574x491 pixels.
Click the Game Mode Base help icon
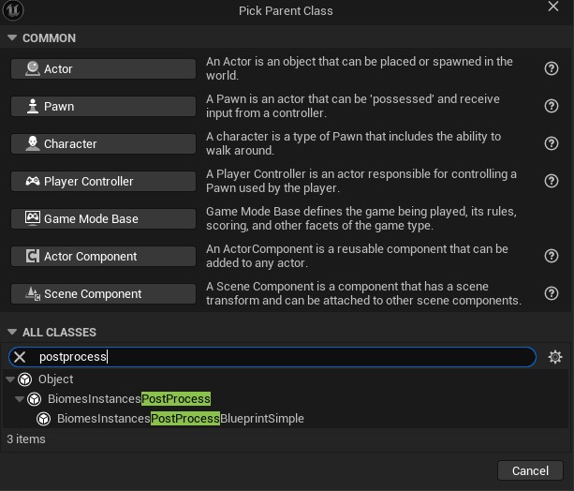click(x=552, y=218)
